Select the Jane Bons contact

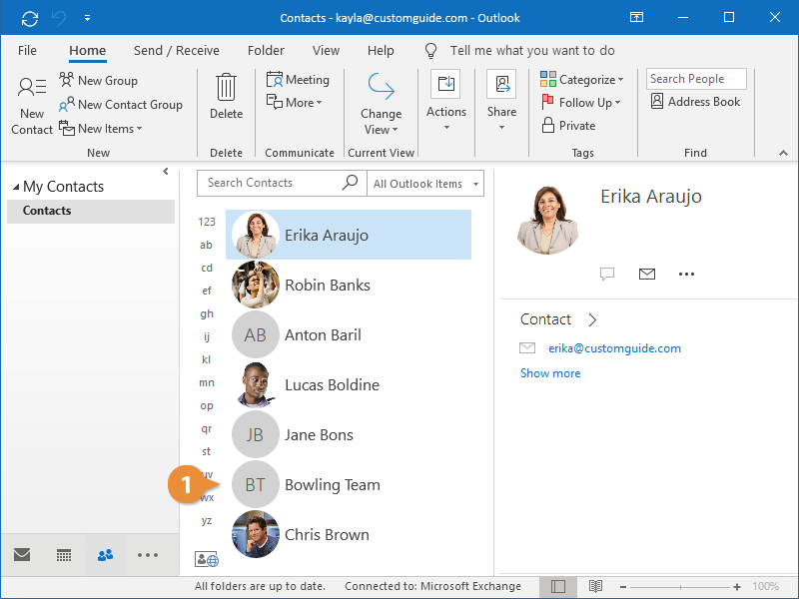(x=349, y=434)
